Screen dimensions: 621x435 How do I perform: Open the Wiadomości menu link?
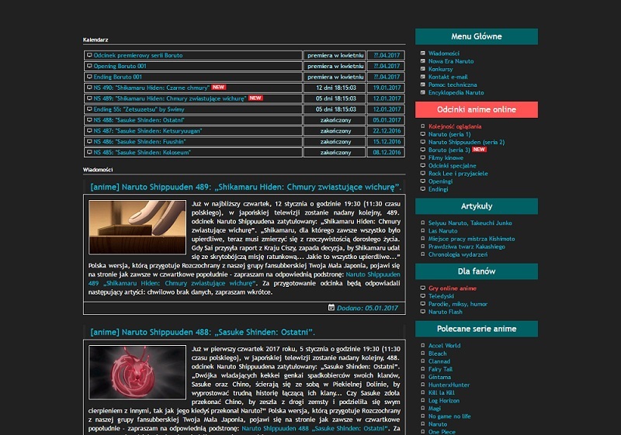point(443,54)
